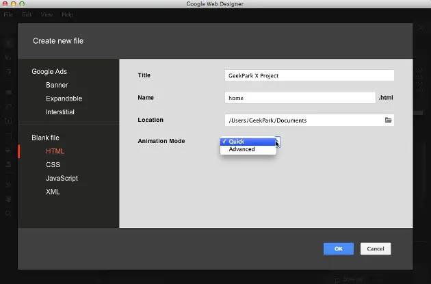The image size is (431, 284).
Task: Choose Quick animation mode option
Action: click(248, 142)
